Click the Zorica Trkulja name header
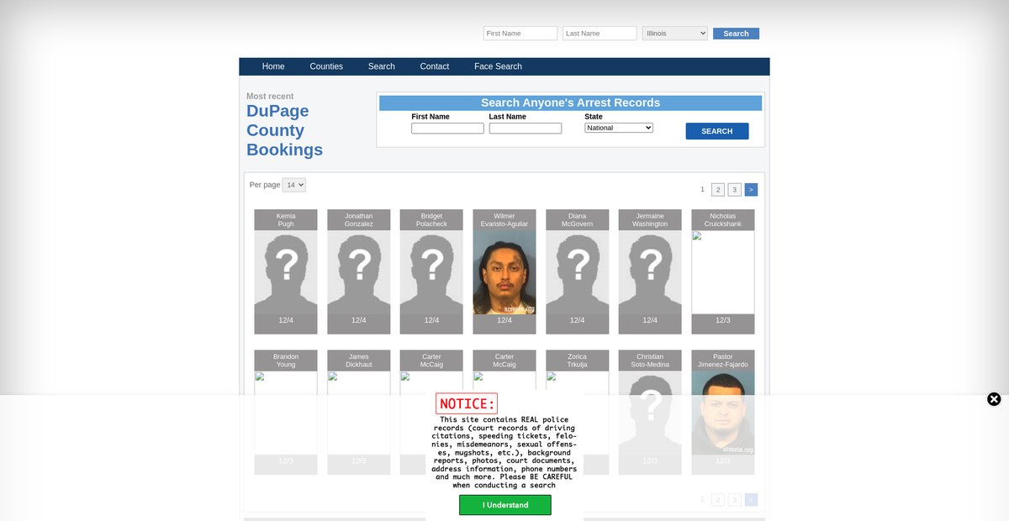The width and height of the screenshot is (1009, 521). [578, 360]
